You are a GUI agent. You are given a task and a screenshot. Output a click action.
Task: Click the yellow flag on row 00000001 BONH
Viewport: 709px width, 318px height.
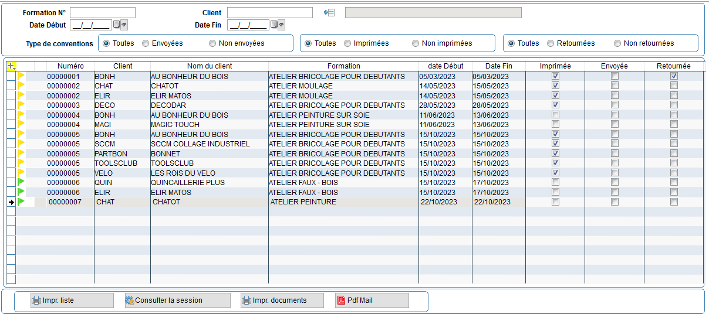pos(22,76)
